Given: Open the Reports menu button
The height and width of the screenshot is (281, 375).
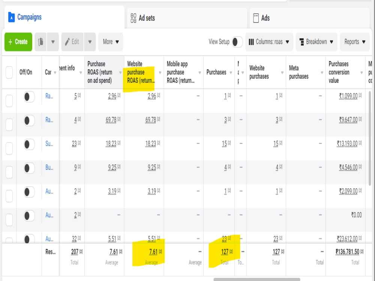Looking at the screenshot, I should pyautogui.click(x=354, y=42).
